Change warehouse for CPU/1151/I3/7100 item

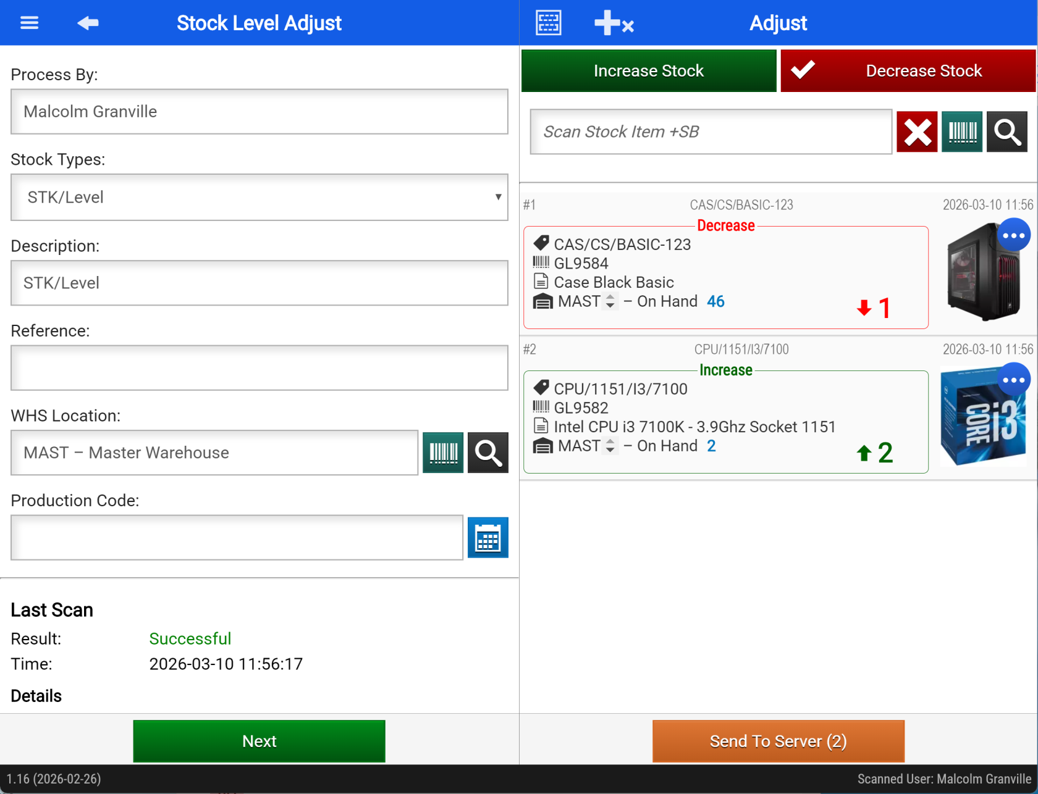[x=610, y=446]
